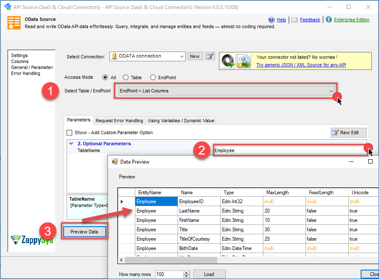
Task: Click the Help question mark icon
Action: coord(271,20)
